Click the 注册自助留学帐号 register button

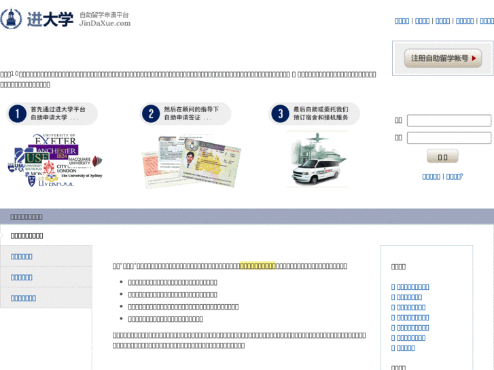443,58
